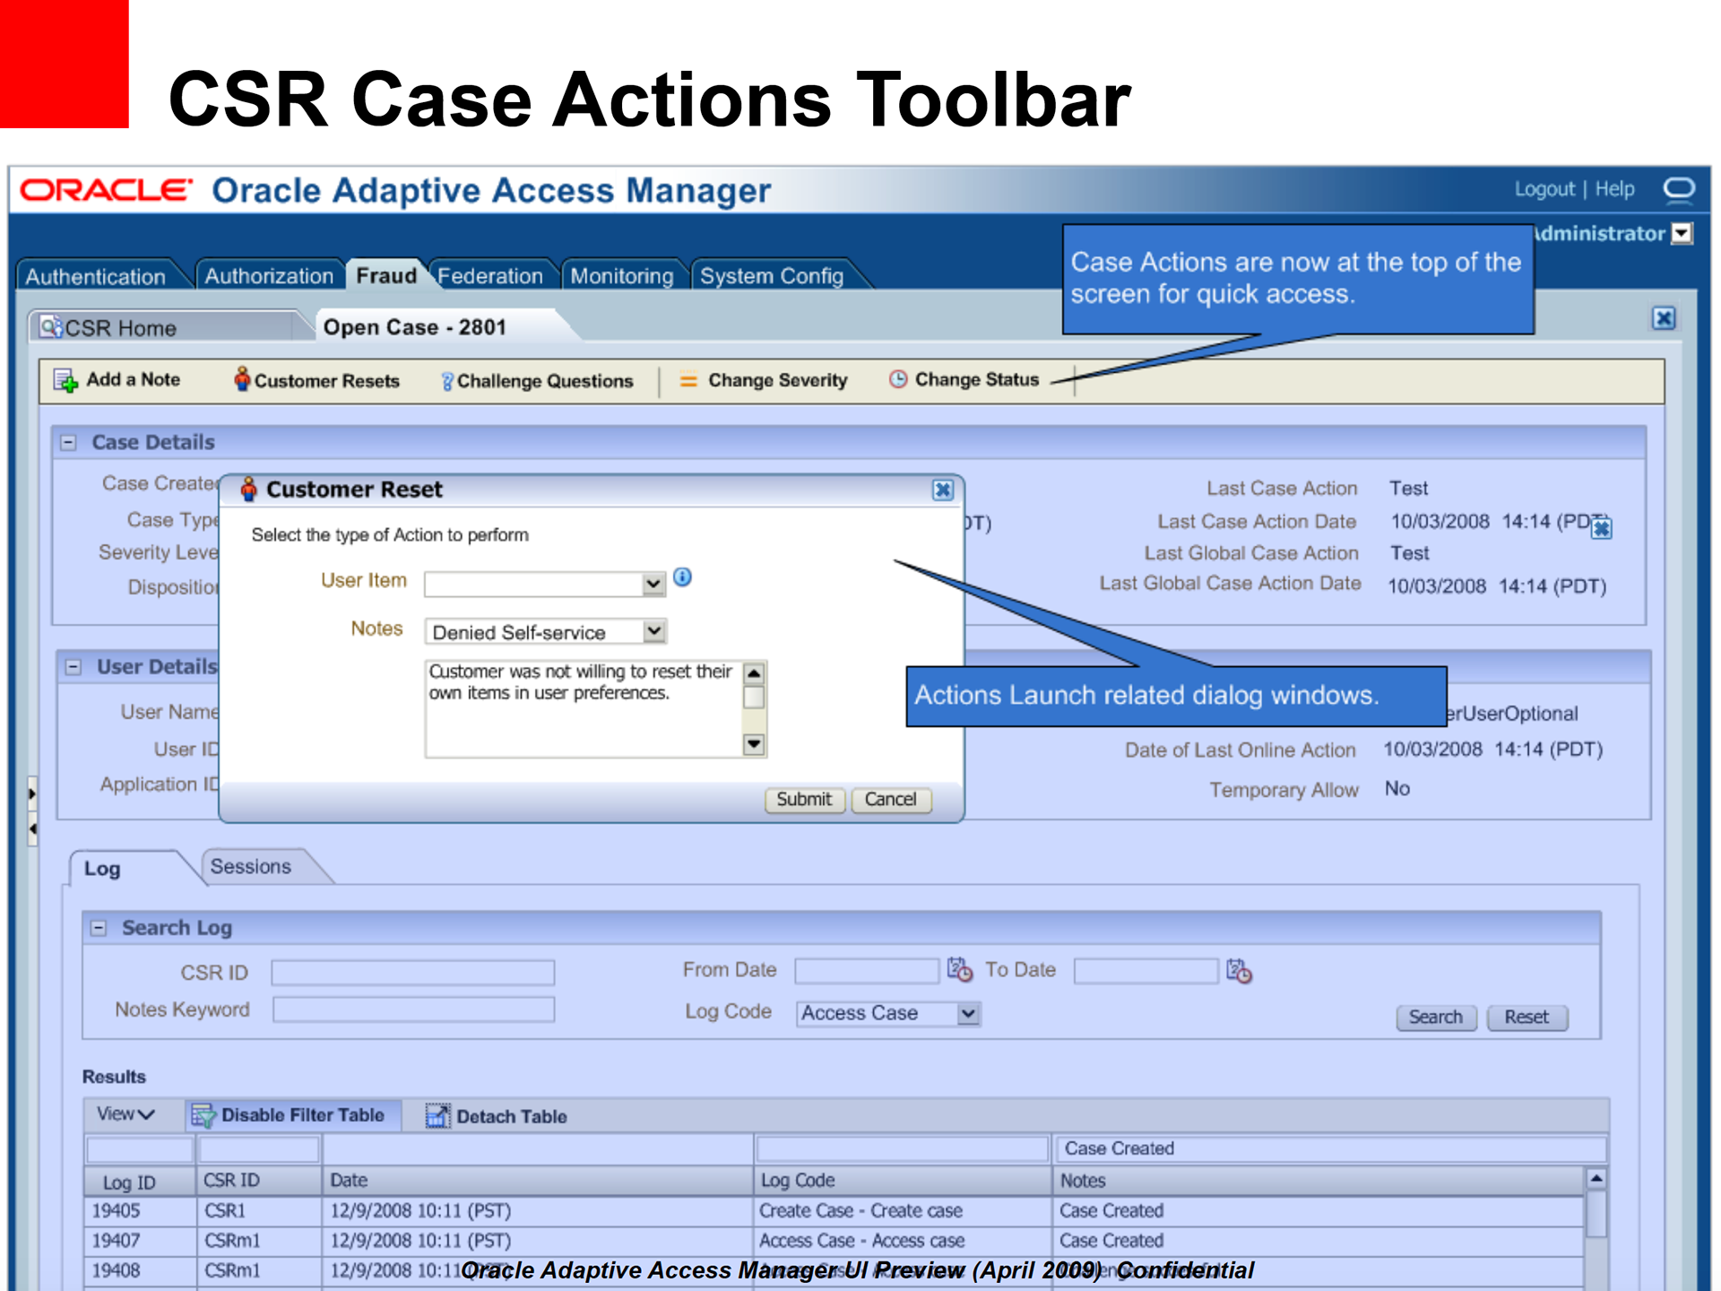The image size is (1721, 1291).
Task: Click the Log ID column filter field
Action: click(x=139, y=1148)
